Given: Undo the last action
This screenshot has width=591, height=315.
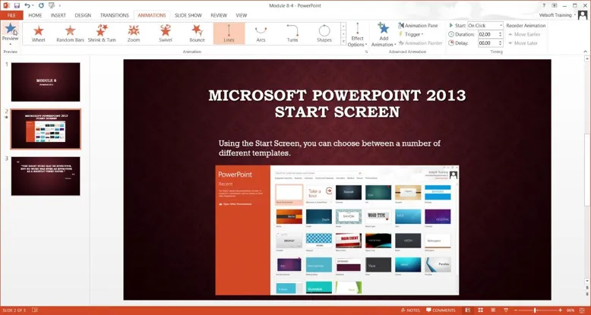Looking at the screenshot, I should [x=27, y=5].
